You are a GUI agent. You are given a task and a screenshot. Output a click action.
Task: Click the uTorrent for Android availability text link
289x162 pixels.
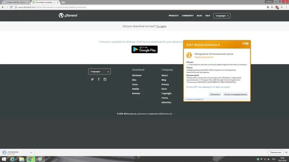(141, 42)
